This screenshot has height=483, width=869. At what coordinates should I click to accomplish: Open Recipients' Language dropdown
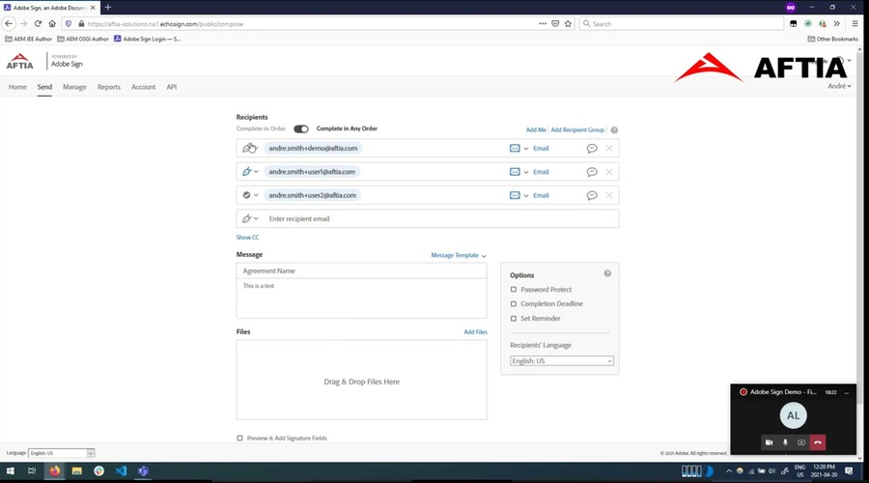561,361
